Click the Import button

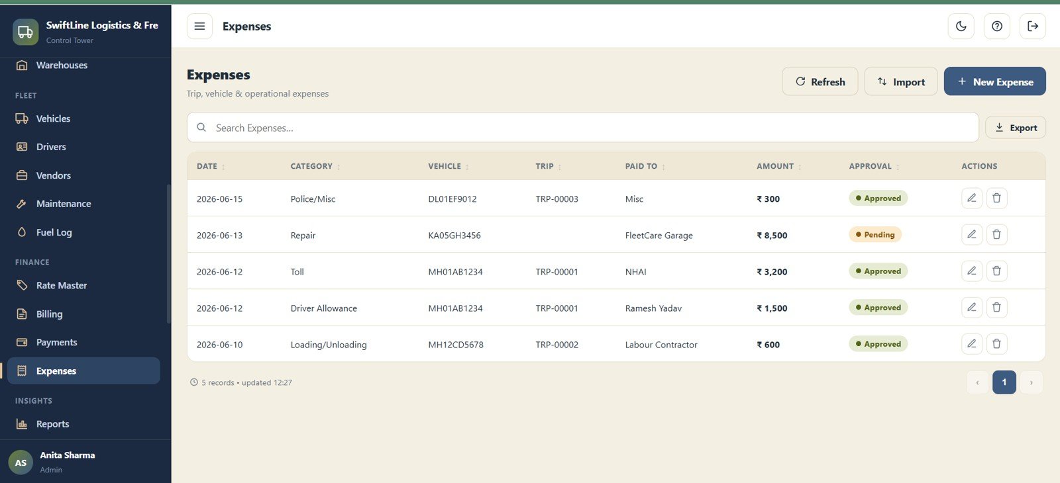[900, 81]
